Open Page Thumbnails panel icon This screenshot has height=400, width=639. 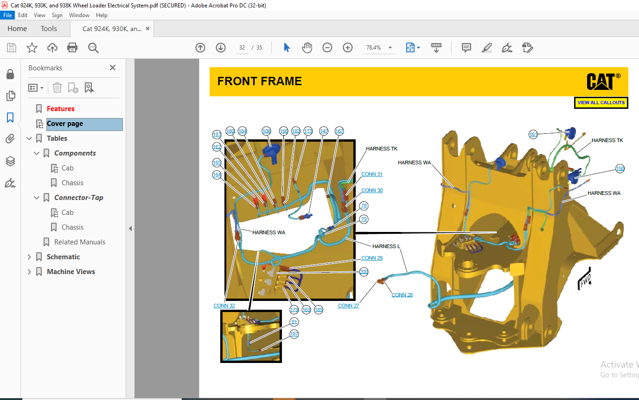[x=10, y=96]
